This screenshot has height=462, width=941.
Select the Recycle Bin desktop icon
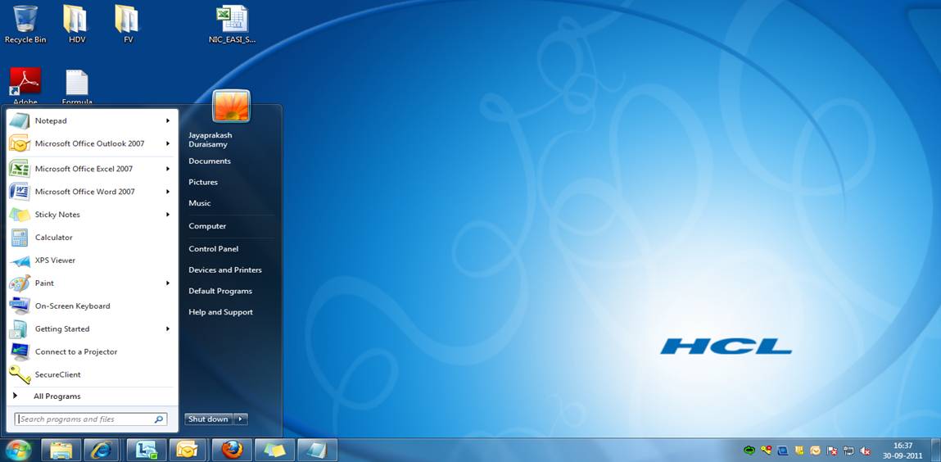[25, 25]
